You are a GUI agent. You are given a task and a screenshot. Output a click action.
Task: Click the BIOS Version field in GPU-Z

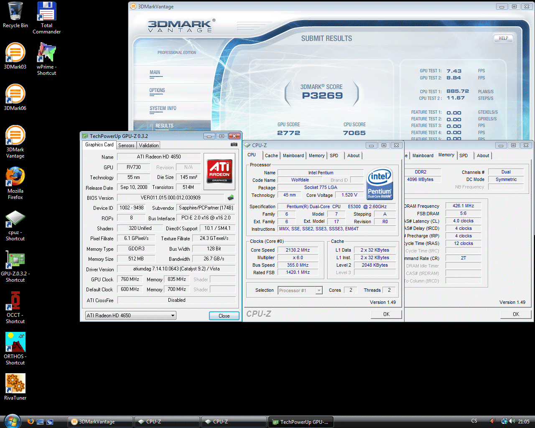click(171, 198)
